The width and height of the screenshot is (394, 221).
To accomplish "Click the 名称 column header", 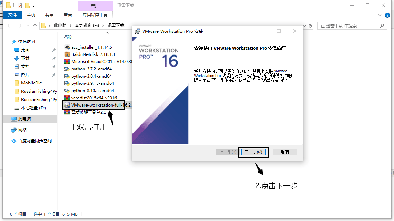I will (x=68, y=37).
